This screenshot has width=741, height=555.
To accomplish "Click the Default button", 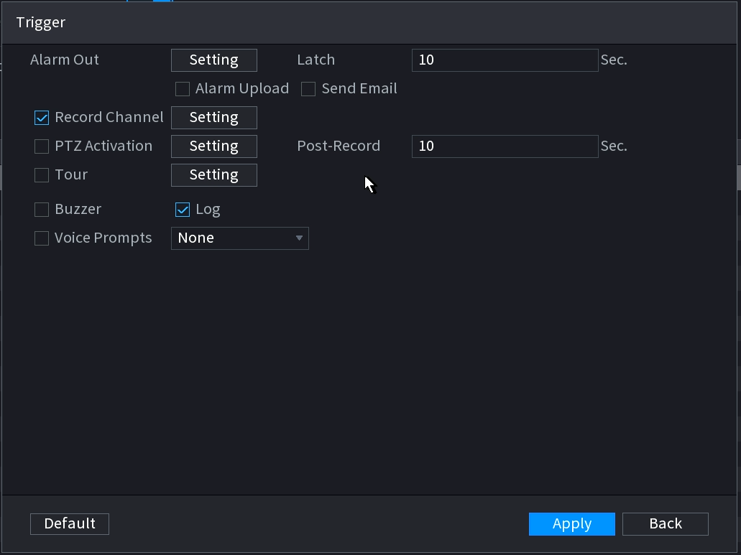I will pyautogui.click(x=70, y=524).
